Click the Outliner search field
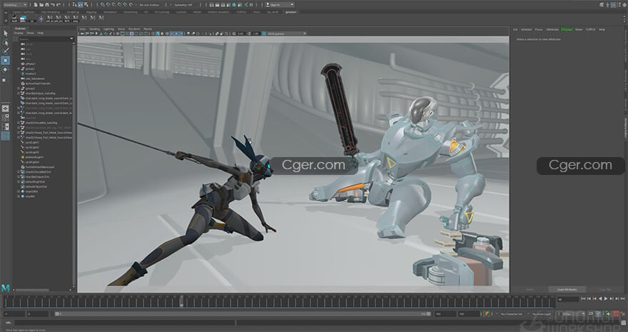Image resolution: width=628 pixels, height=332 pixels. (45, 39)
